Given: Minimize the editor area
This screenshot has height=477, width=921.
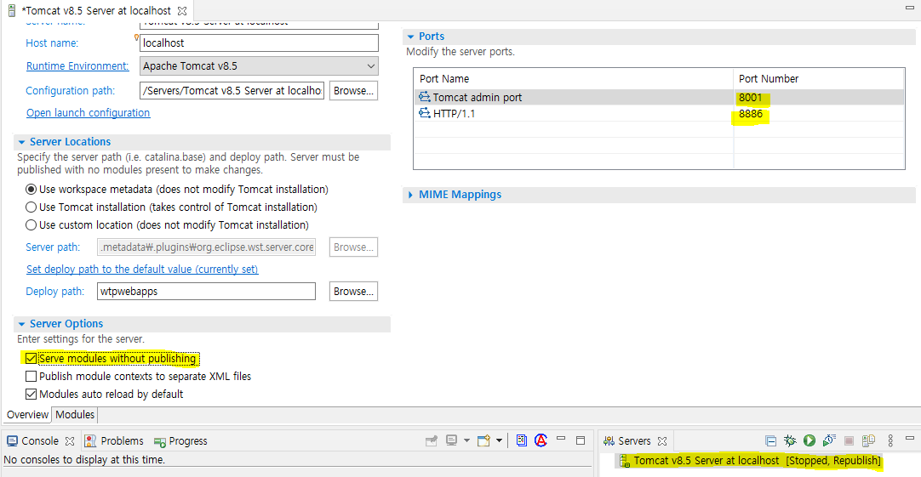Looking at the screenshot, I should (910, 8).
